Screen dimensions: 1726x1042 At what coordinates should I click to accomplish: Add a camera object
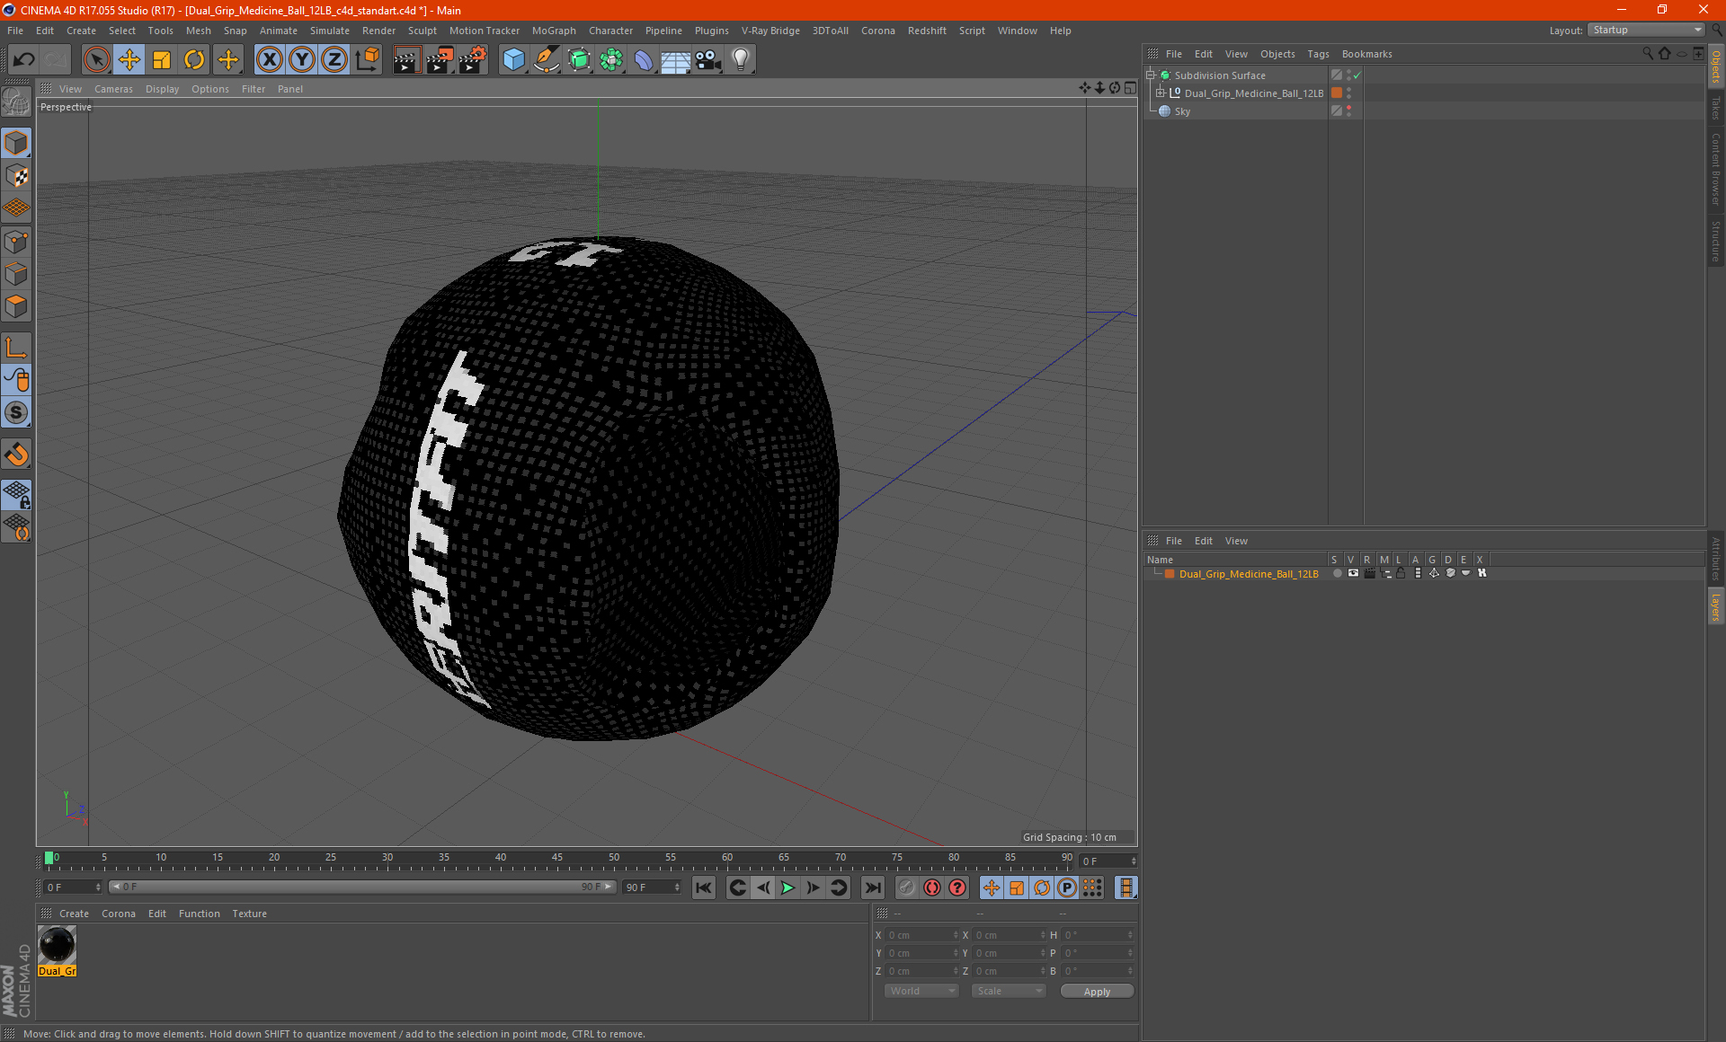pos(708,60)
